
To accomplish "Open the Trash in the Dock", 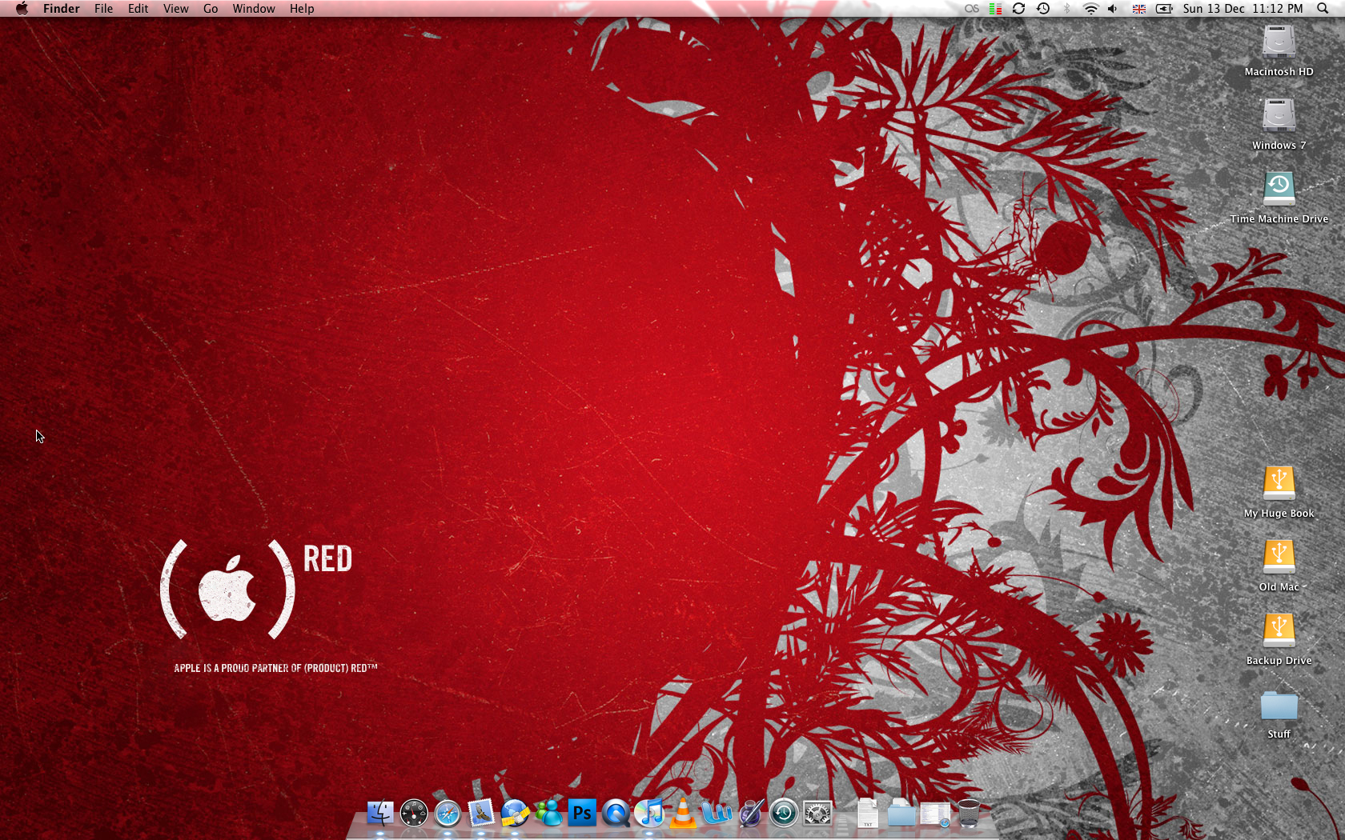I will click(969, 814).
